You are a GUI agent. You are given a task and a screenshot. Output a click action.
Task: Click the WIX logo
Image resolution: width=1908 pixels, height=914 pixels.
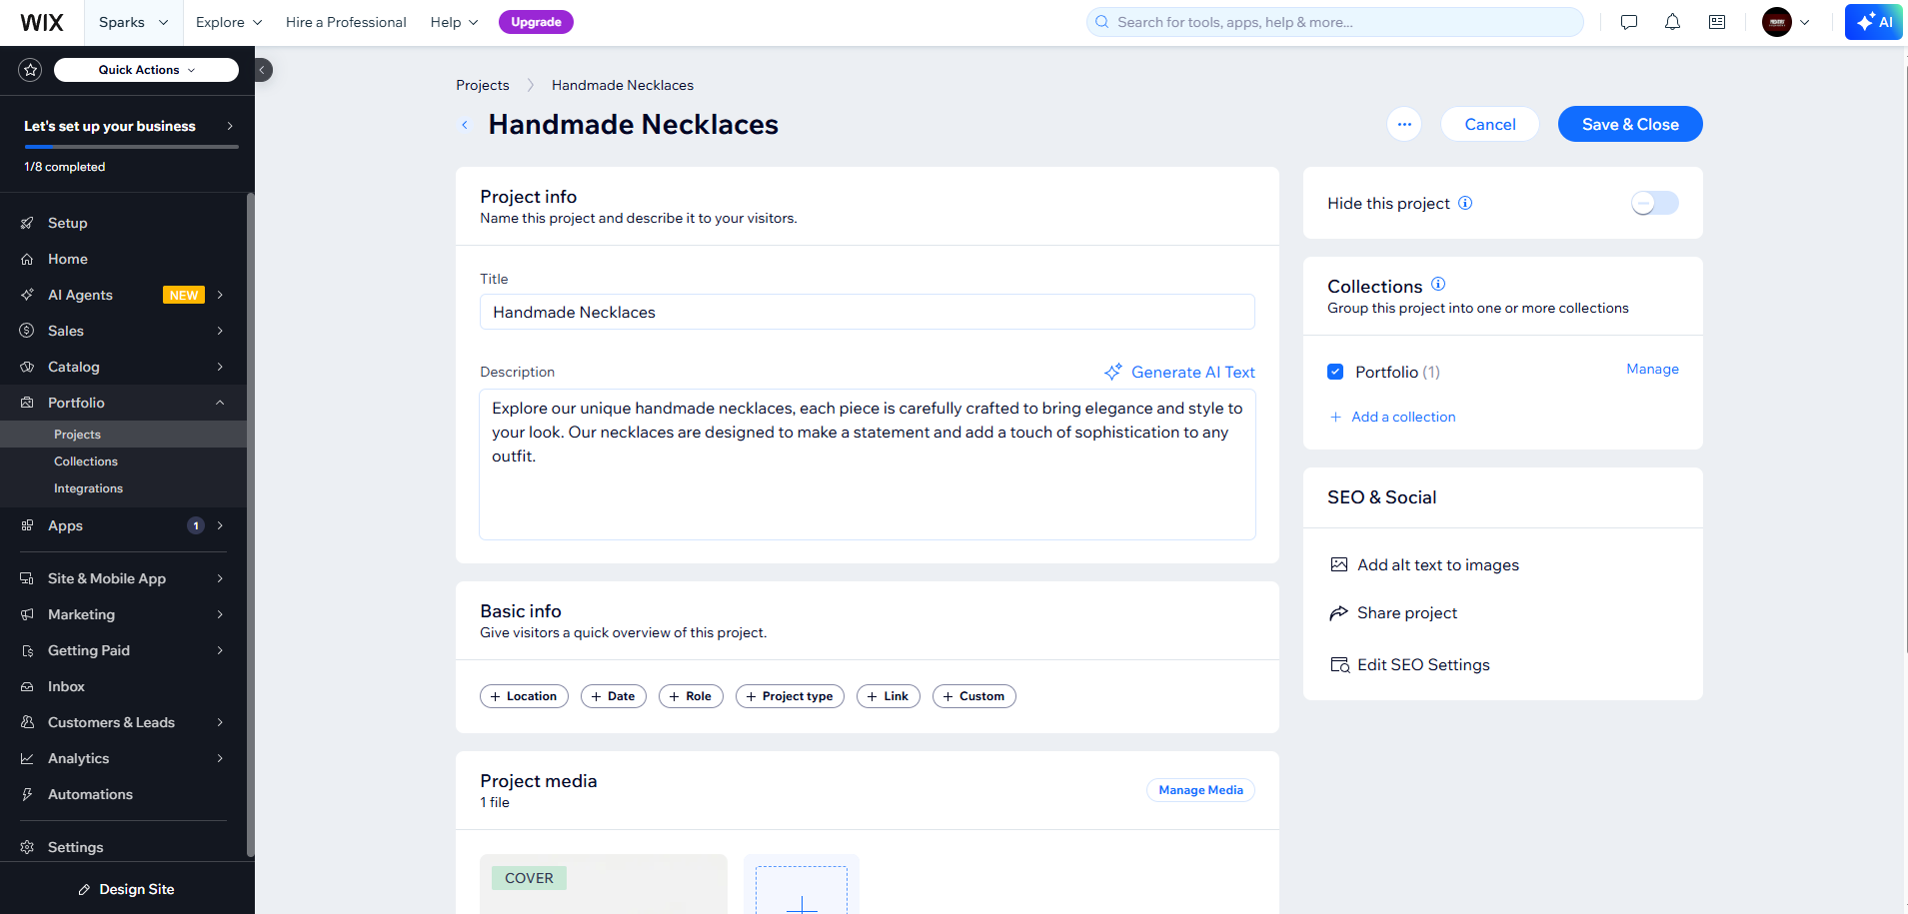(x=42, y=22)
